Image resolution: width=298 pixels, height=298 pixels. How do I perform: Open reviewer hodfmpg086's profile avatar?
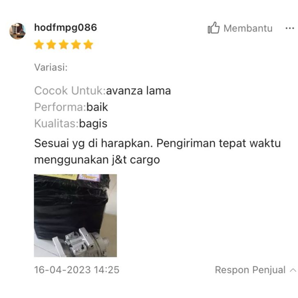coord(18,31)
